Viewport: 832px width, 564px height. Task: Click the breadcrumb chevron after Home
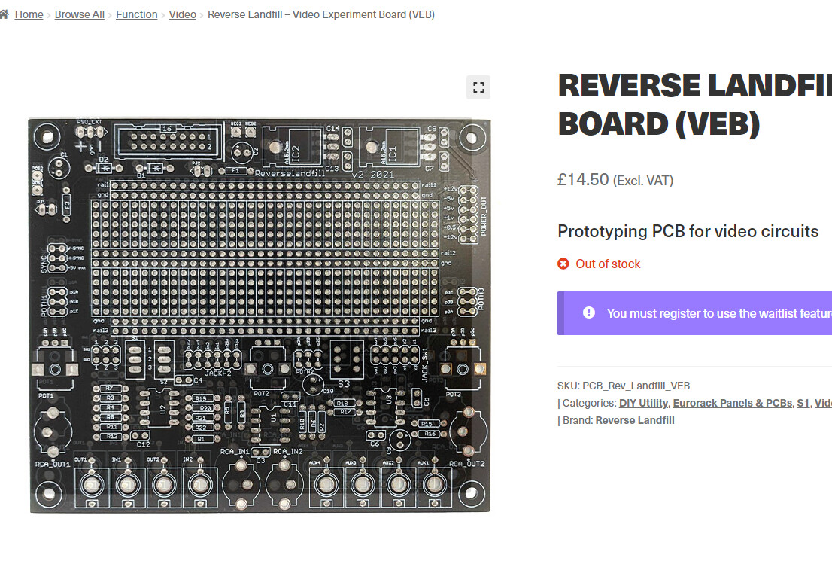(49, 15)
